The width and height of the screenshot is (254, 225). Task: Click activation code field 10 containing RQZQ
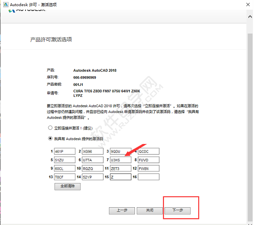pos(92,169)
